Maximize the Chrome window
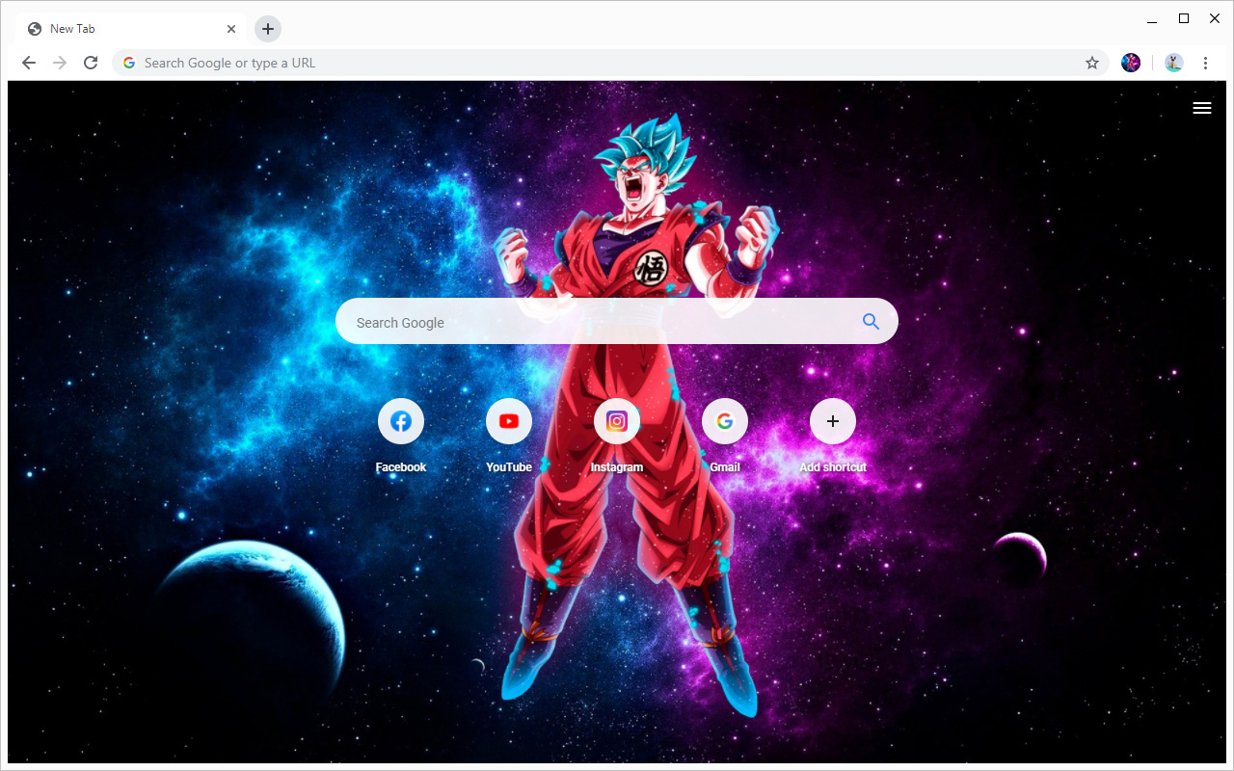Image resolution: width=1234 pixels, height=771 pixels. pyautogui.click(x=1184, y=18)
